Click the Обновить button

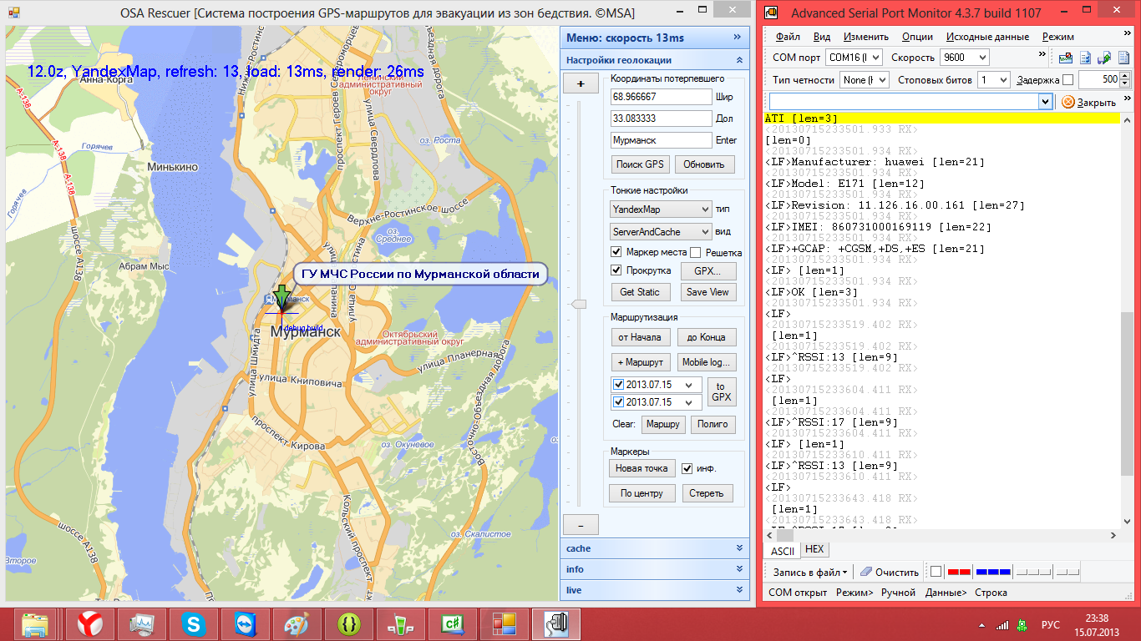pyautogui.click(x=704, y=164)
